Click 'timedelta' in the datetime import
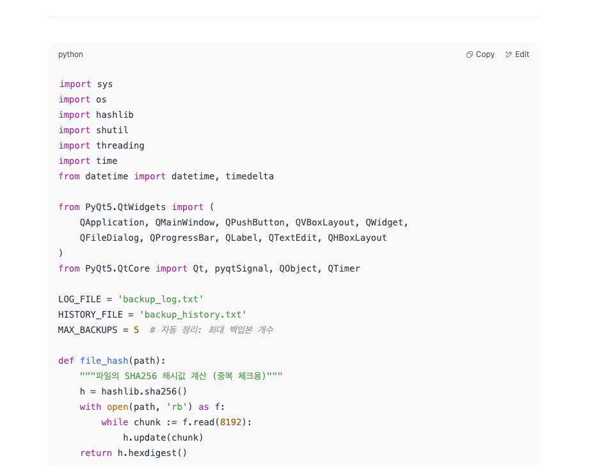The height and width of the screenshot is (465, 604). [x=250, y=176]
